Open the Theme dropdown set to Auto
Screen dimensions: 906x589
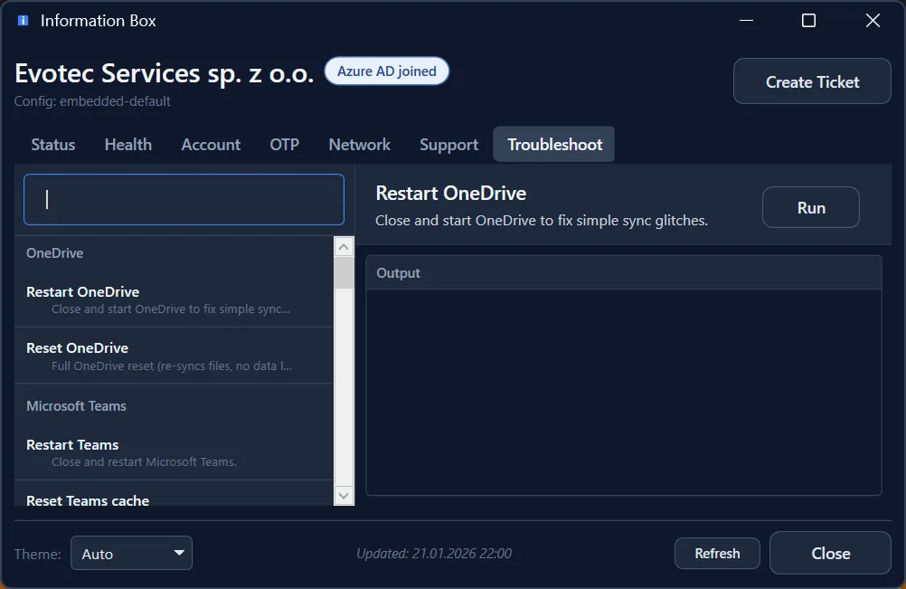131,554
